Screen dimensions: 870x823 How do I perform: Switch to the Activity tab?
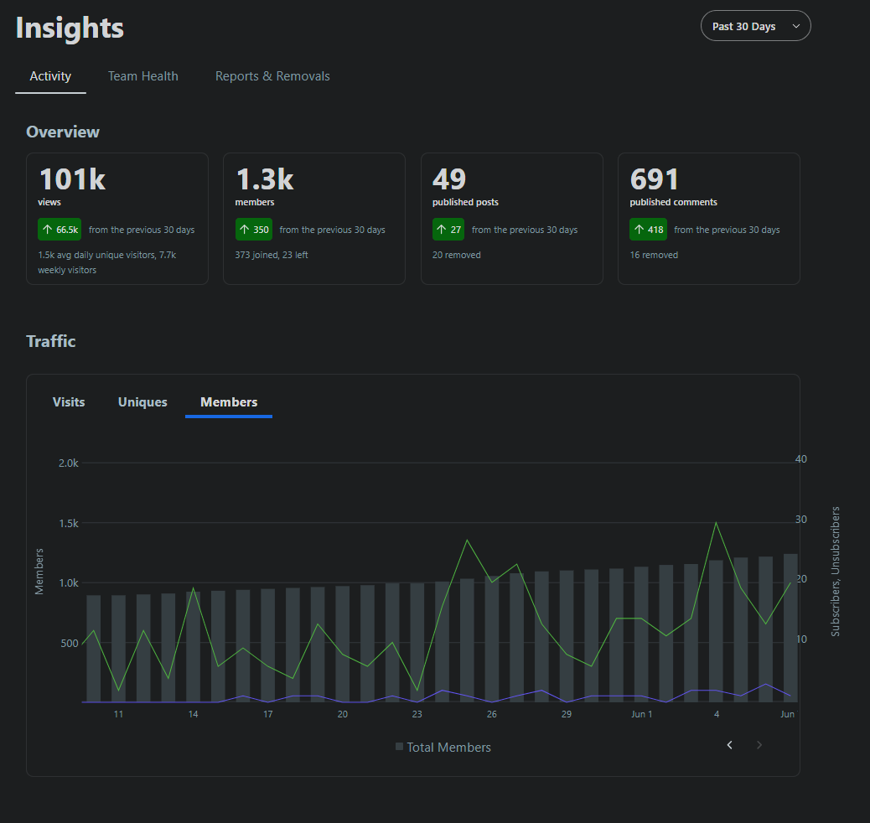pos(50,76)
